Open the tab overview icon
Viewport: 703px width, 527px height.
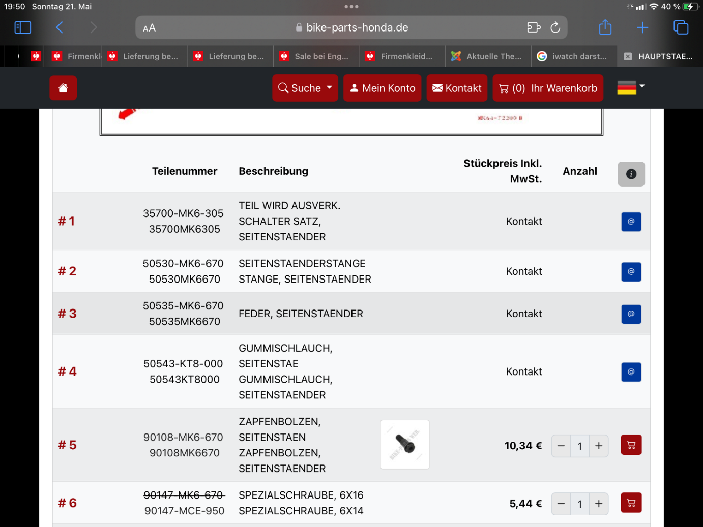click(680, 27)
